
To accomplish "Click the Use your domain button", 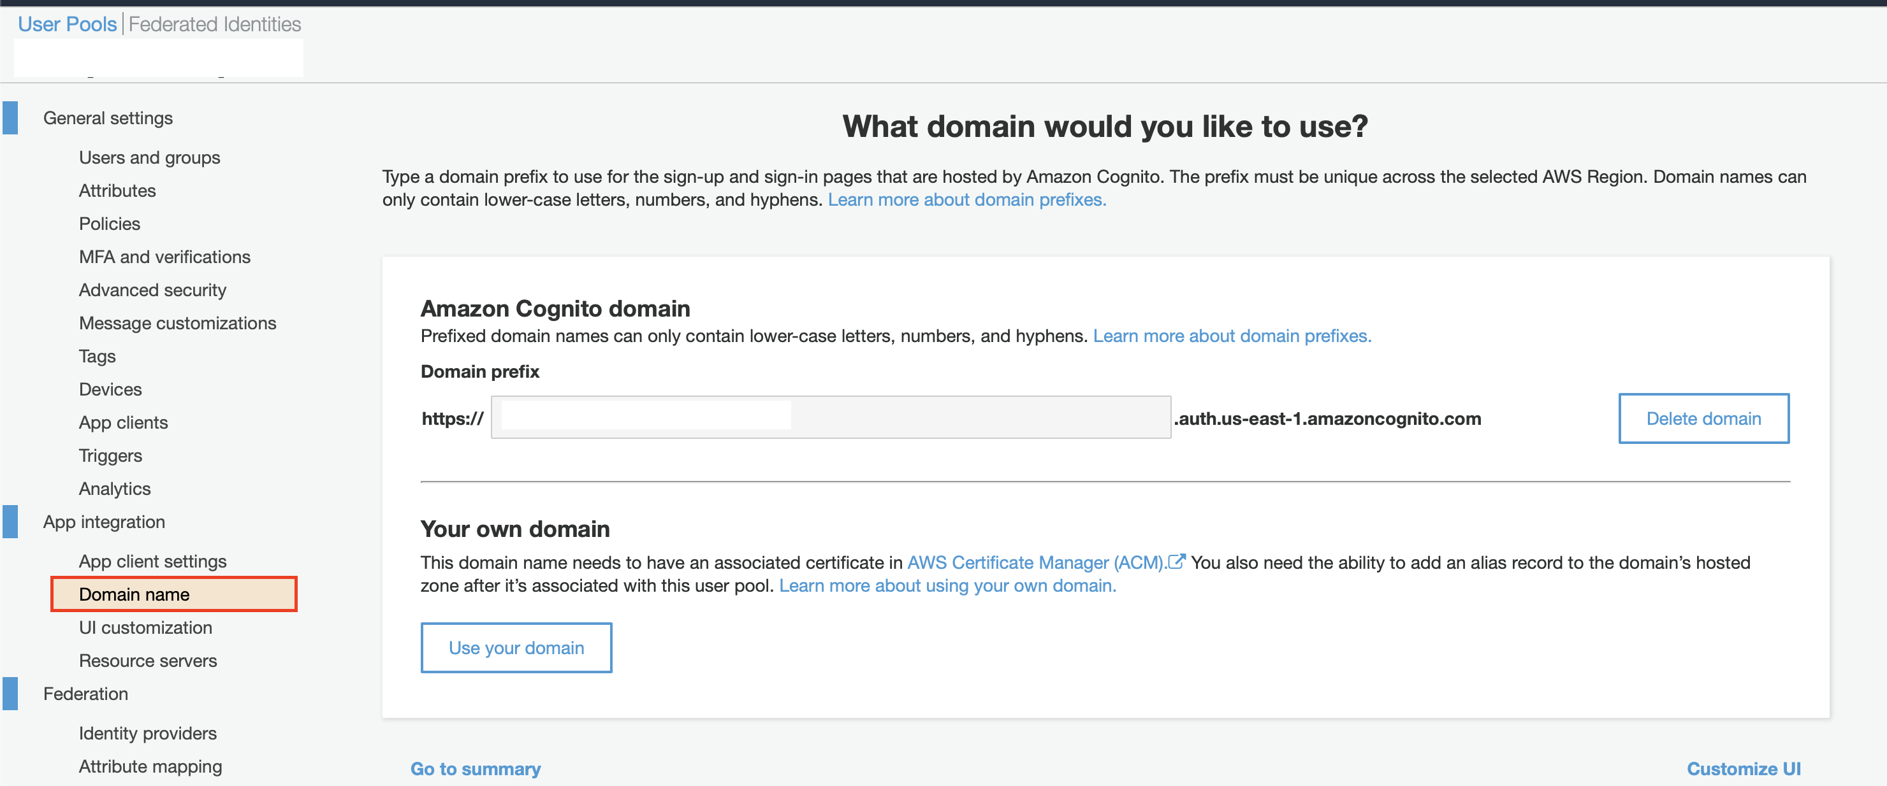I will [516, 648].
